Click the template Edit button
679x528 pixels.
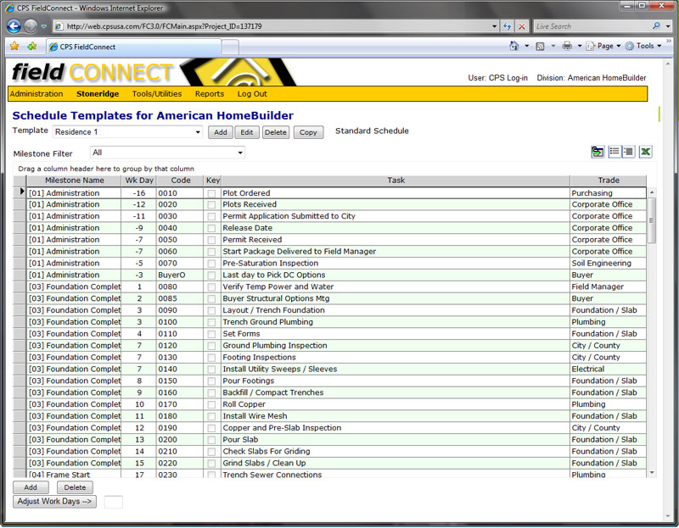point(247,132)
